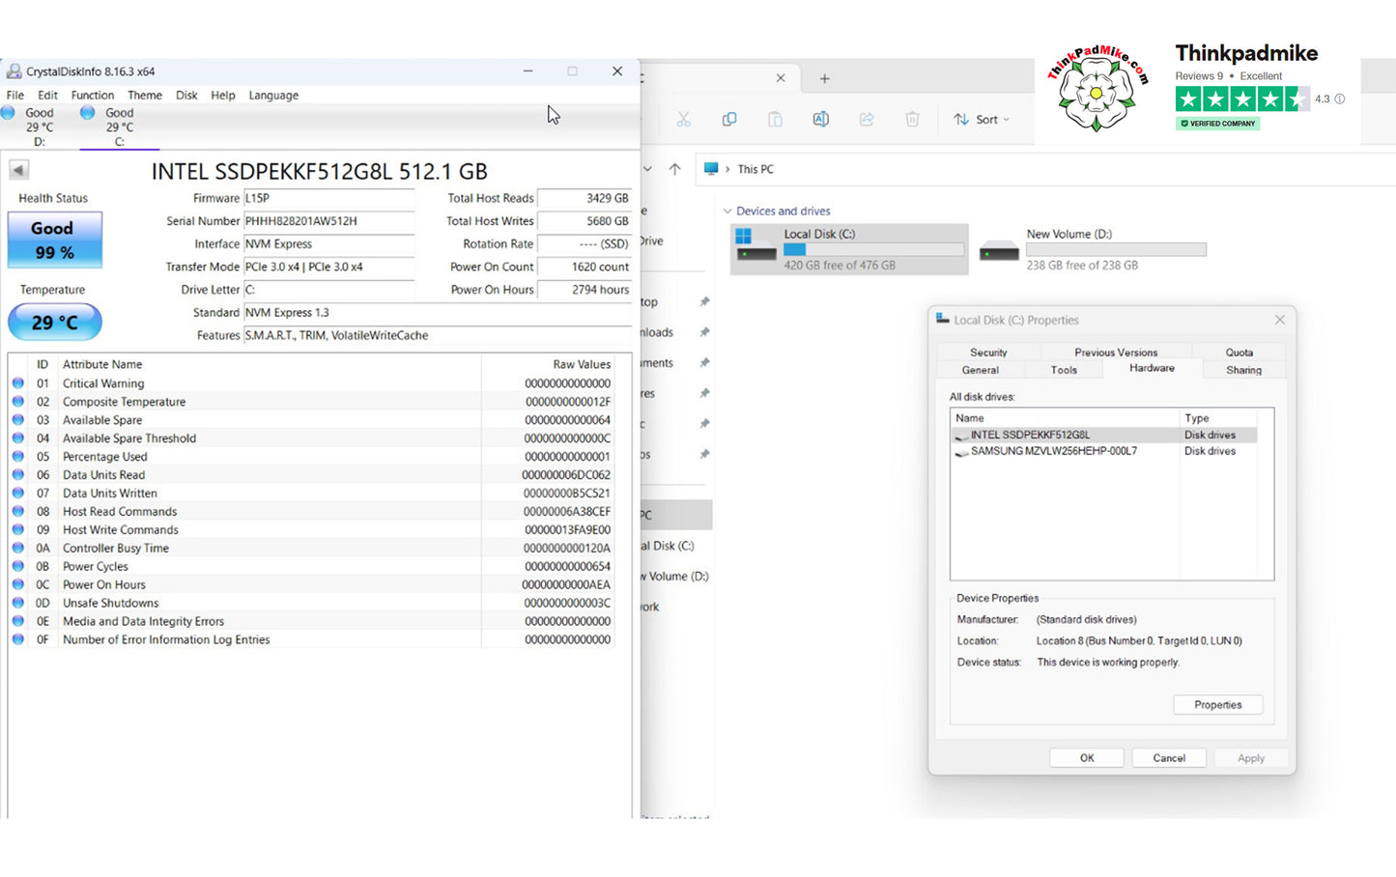Switch to the Previous Versions tab
The width and height of the screenshot is (1396, 877).
point(1116,353)
